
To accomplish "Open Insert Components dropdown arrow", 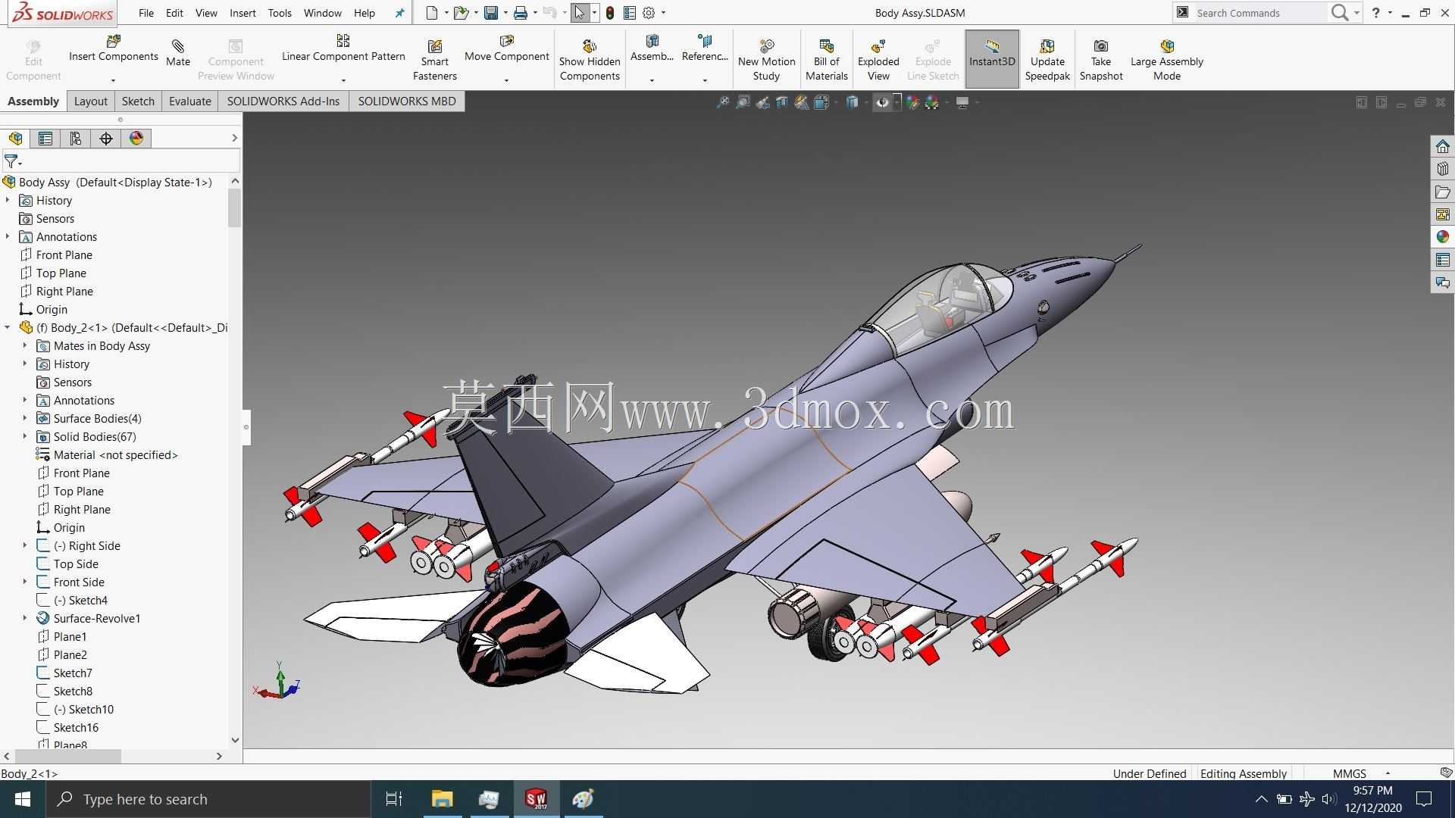I will (113, 80).
